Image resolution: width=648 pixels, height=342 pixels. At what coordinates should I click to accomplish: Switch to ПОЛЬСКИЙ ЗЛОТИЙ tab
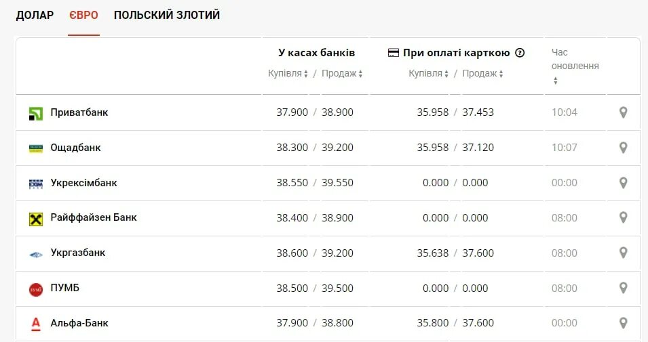167,16
